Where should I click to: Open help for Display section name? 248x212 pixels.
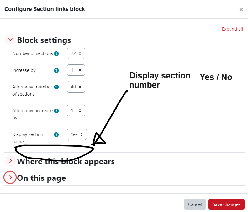click(56, 134)
